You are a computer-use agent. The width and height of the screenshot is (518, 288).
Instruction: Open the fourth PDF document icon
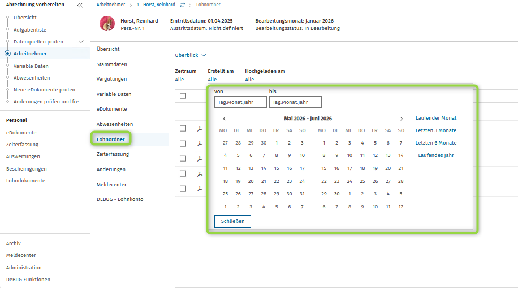point(200,174)
